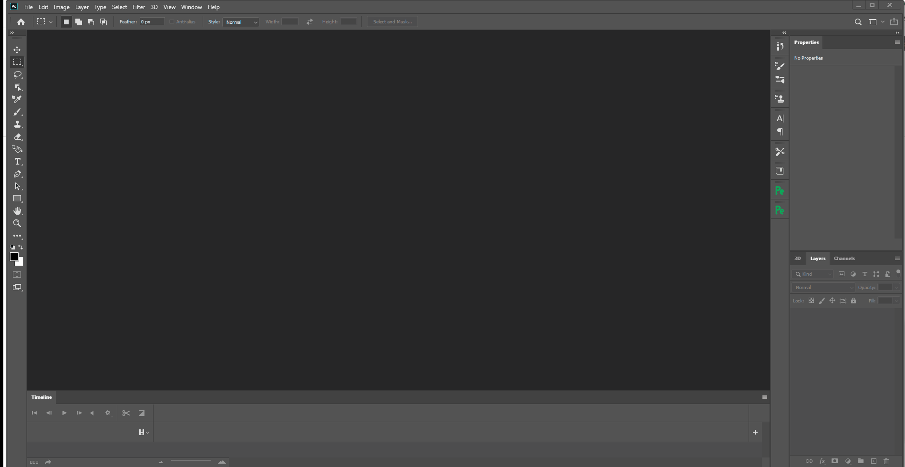Select the Move tool

17,49
